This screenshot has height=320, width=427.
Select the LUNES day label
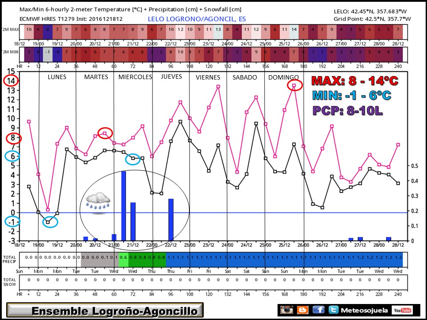pos(57,77)
